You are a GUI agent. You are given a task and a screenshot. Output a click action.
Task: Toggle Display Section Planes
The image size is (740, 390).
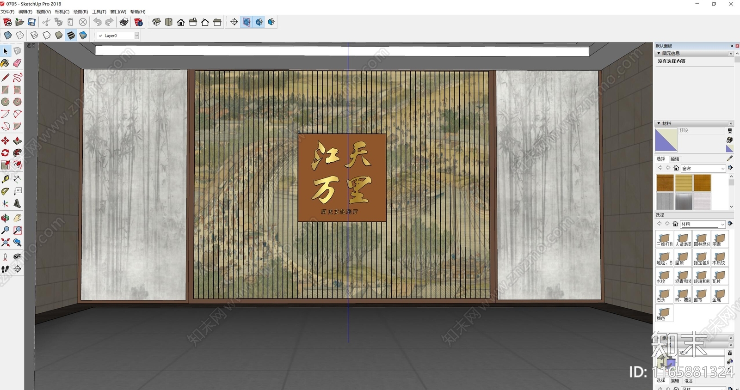[x=247, y=22]
